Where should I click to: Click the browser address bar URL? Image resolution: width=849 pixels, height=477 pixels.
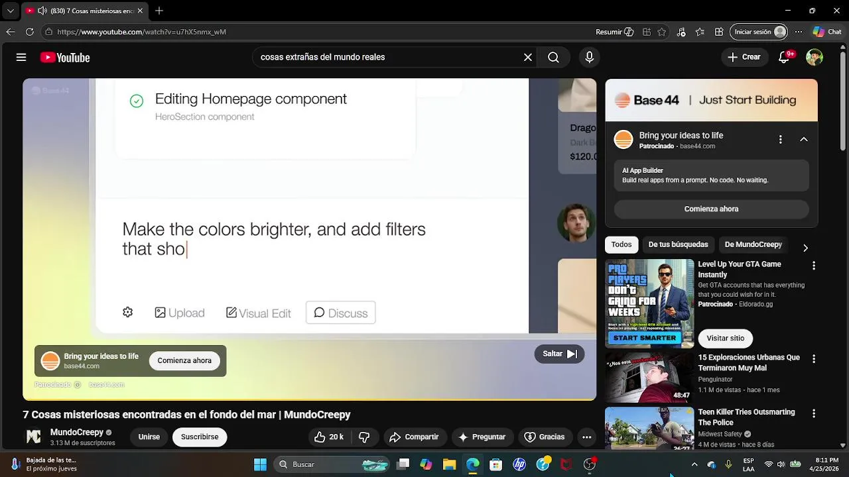pos(141,32)
